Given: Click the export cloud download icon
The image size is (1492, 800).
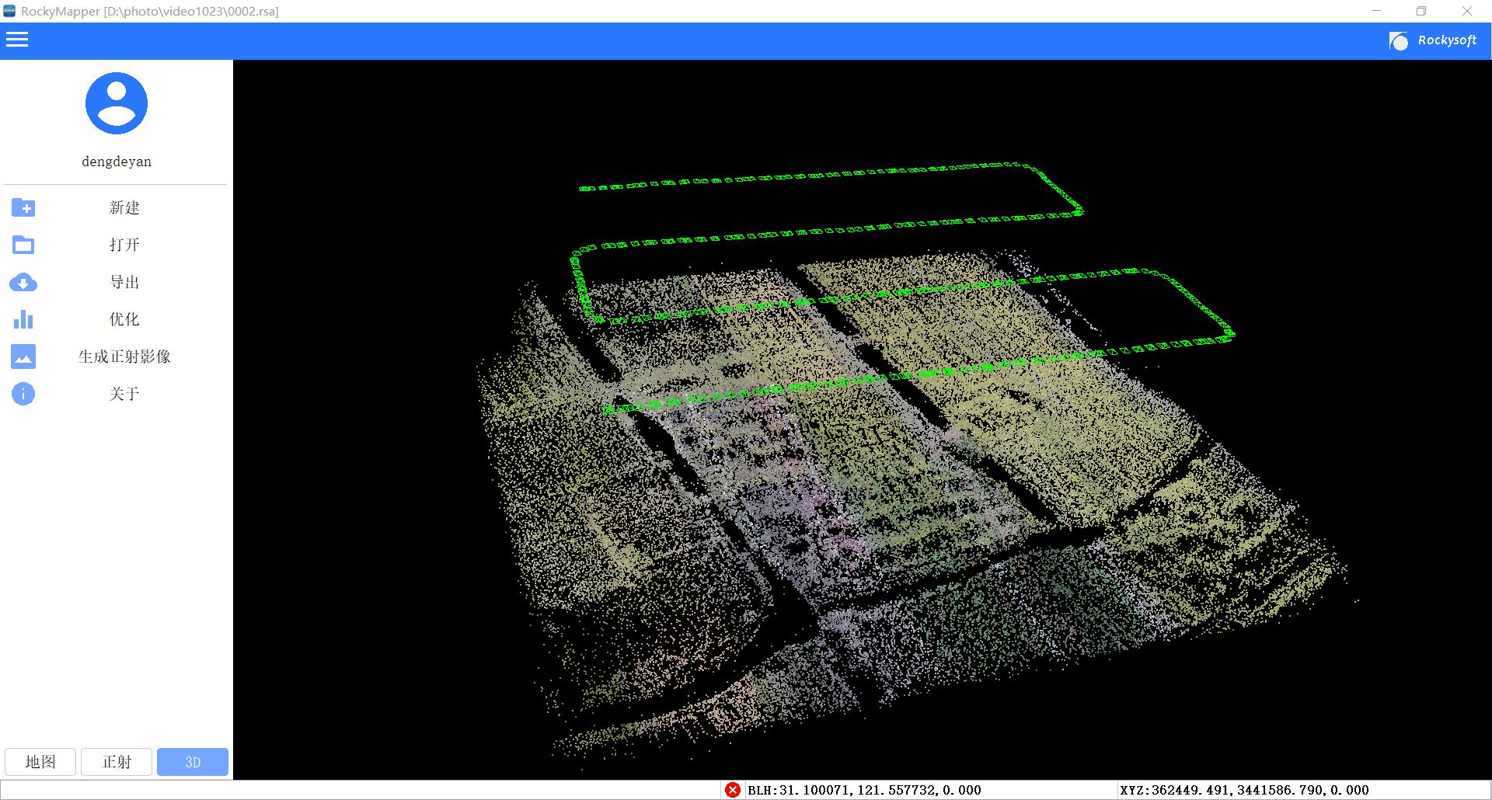Looking at the screenshot, I should (x=23, y=282).
